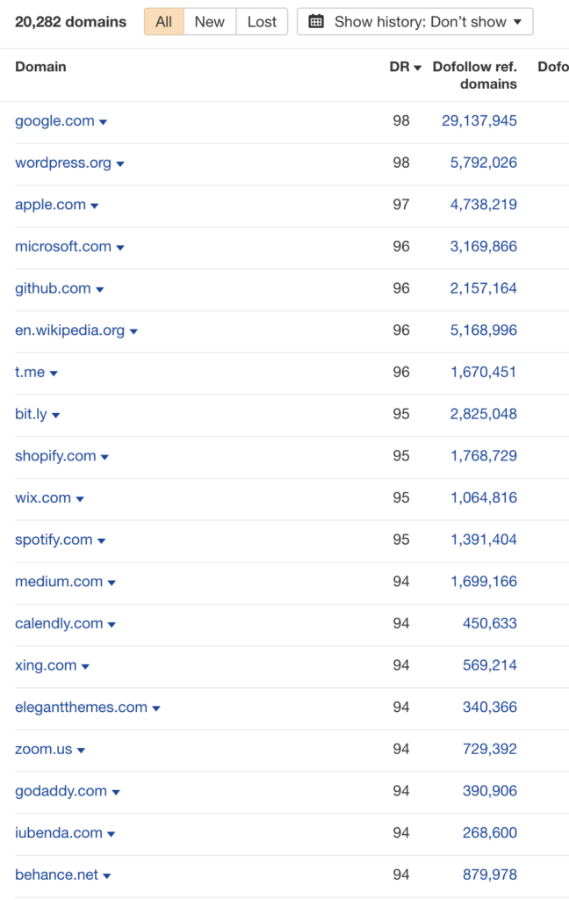Expand the microsoft.com dropdown arrow
This screenshot has width=569, height=900.
coord(120,248)
